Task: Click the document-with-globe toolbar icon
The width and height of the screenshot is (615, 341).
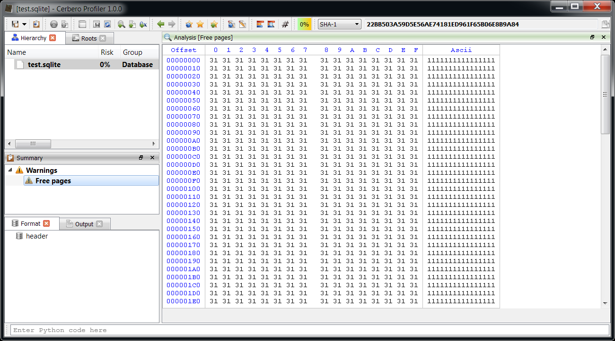Action: point(231,24)
